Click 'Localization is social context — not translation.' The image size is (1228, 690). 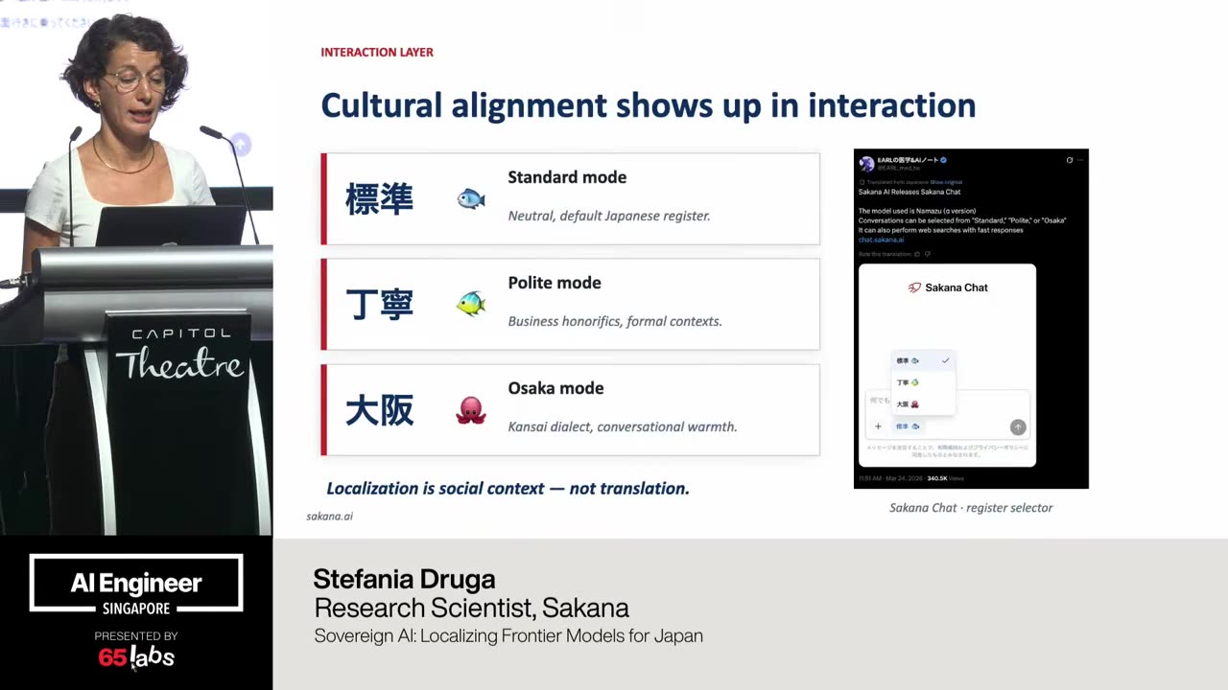pos(508,488)
